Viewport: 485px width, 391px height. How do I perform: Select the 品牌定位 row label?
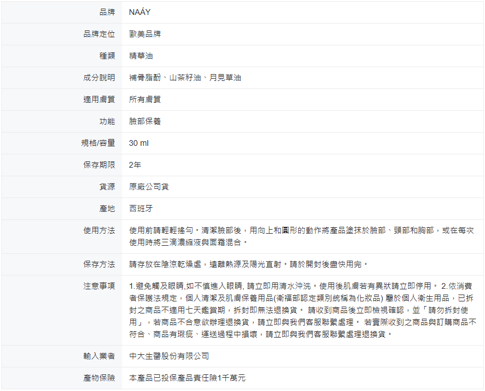tap(99, 34)
